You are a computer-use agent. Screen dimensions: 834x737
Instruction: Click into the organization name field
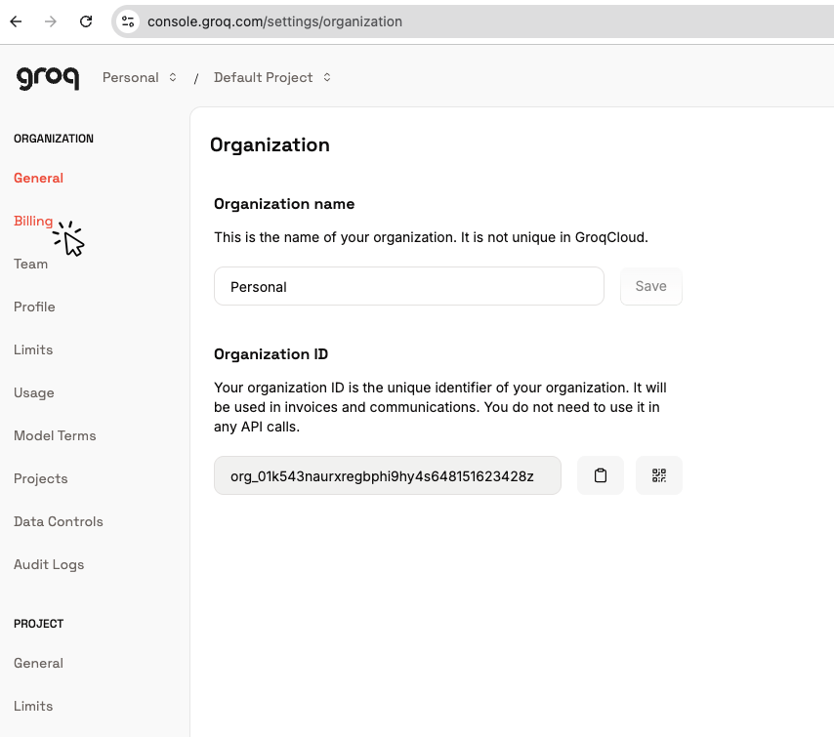coord(408,286)
